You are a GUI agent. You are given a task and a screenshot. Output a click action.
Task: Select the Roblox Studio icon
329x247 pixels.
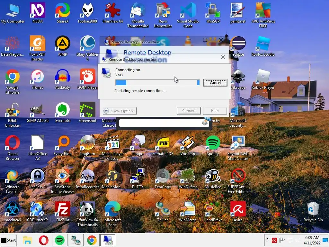(263, 46)
